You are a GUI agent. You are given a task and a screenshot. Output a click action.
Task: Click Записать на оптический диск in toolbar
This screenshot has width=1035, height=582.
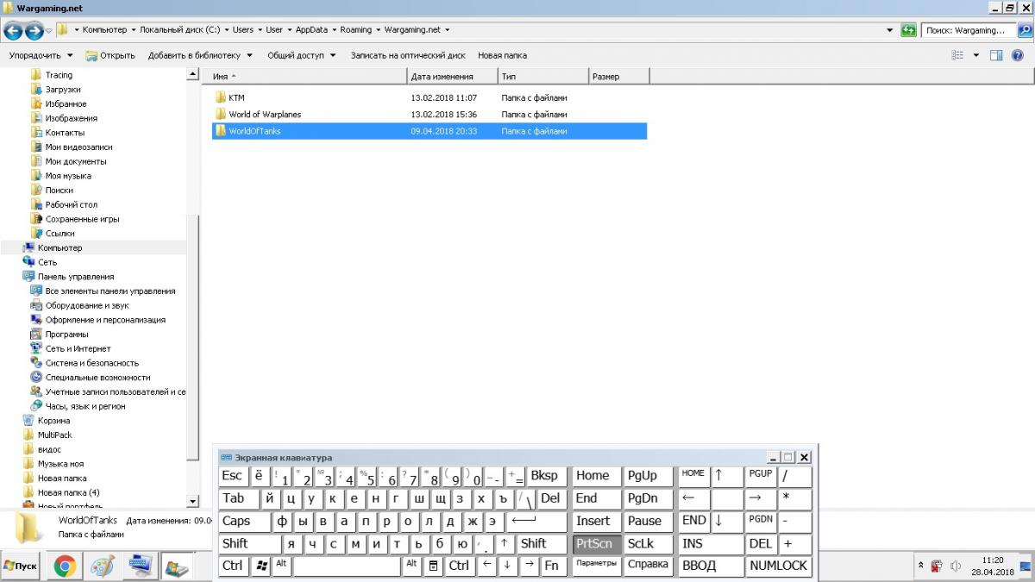409,55
